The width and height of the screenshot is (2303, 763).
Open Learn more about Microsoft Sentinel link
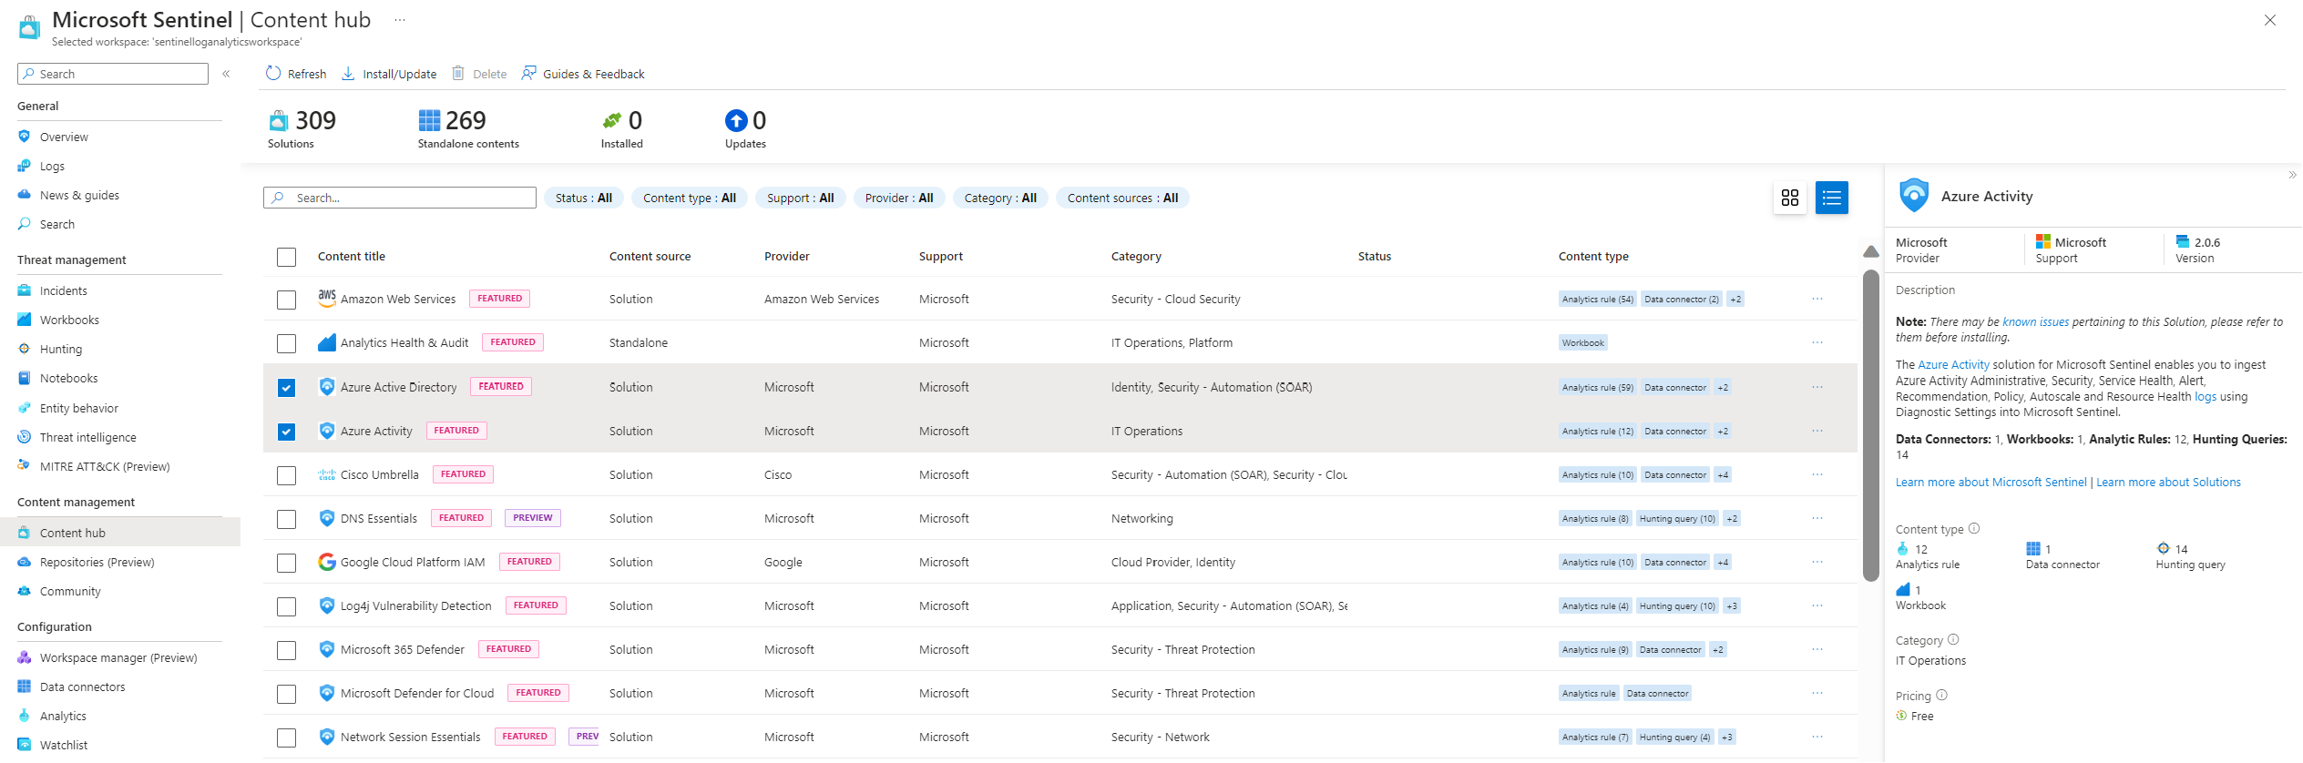1991,483
